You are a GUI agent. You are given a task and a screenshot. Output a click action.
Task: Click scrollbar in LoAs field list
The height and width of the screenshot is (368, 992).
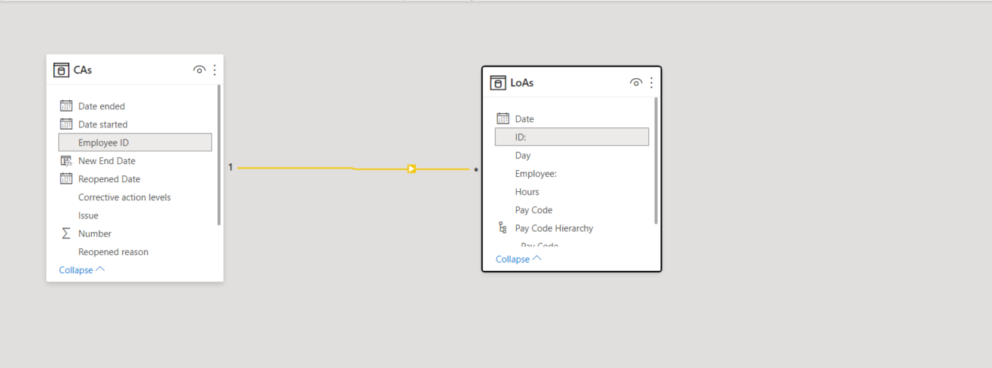pos(657,160)
